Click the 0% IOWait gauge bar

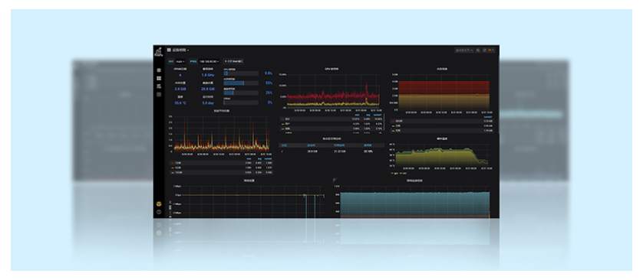241,103
